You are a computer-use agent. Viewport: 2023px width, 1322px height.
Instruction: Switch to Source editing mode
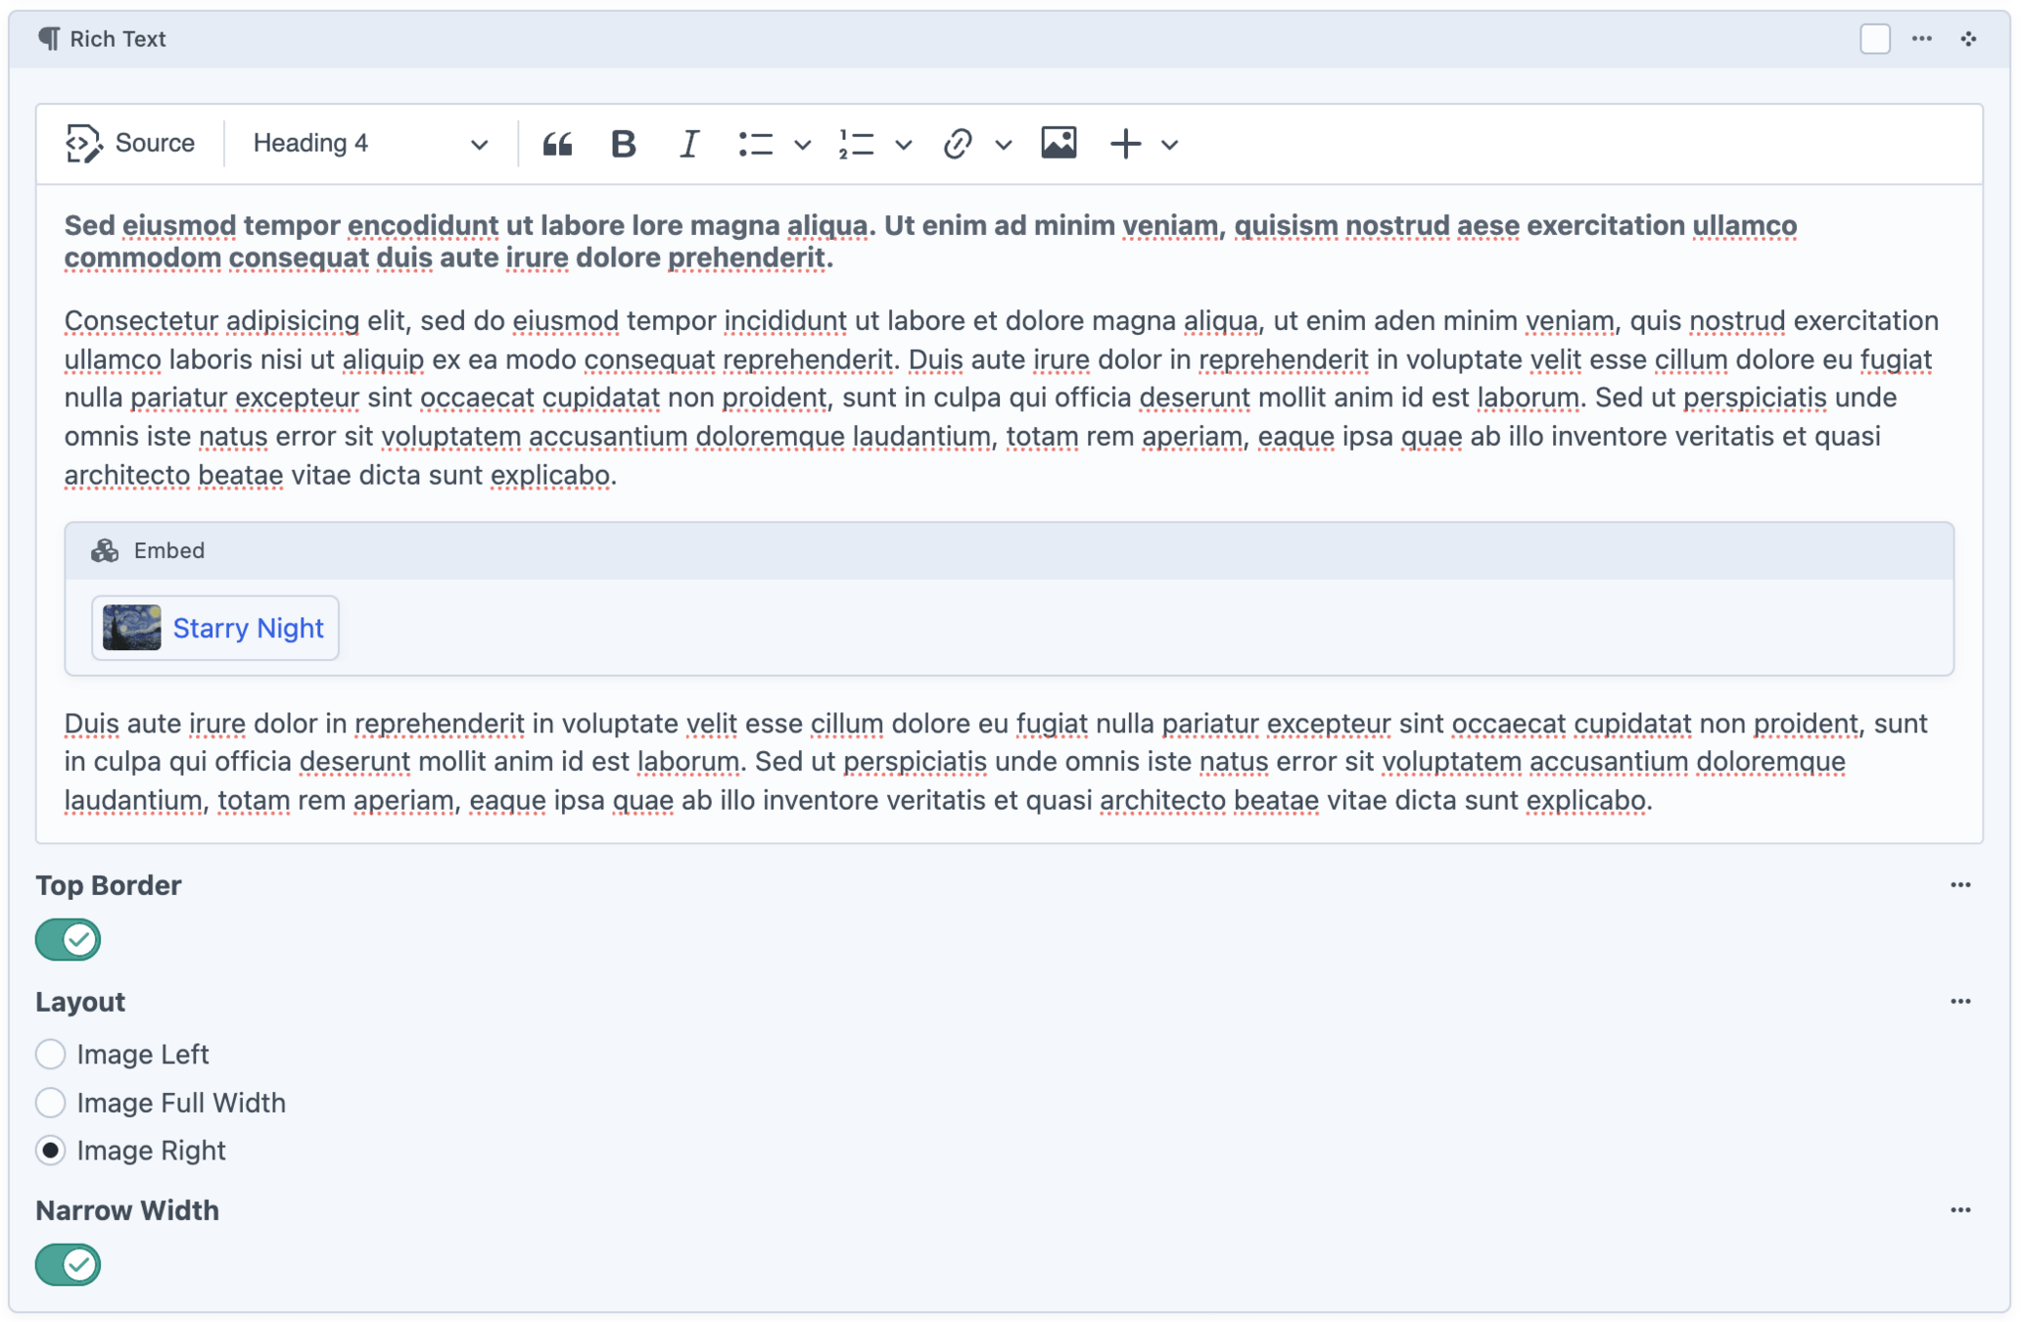coord(131,144)
